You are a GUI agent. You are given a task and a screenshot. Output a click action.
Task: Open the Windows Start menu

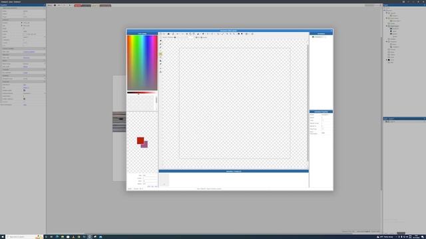point(3,236)
